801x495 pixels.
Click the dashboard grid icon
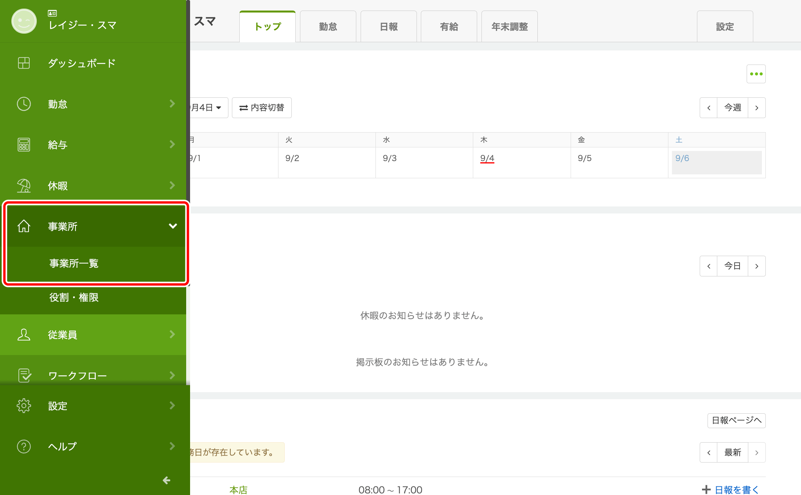tap(24, 63)
